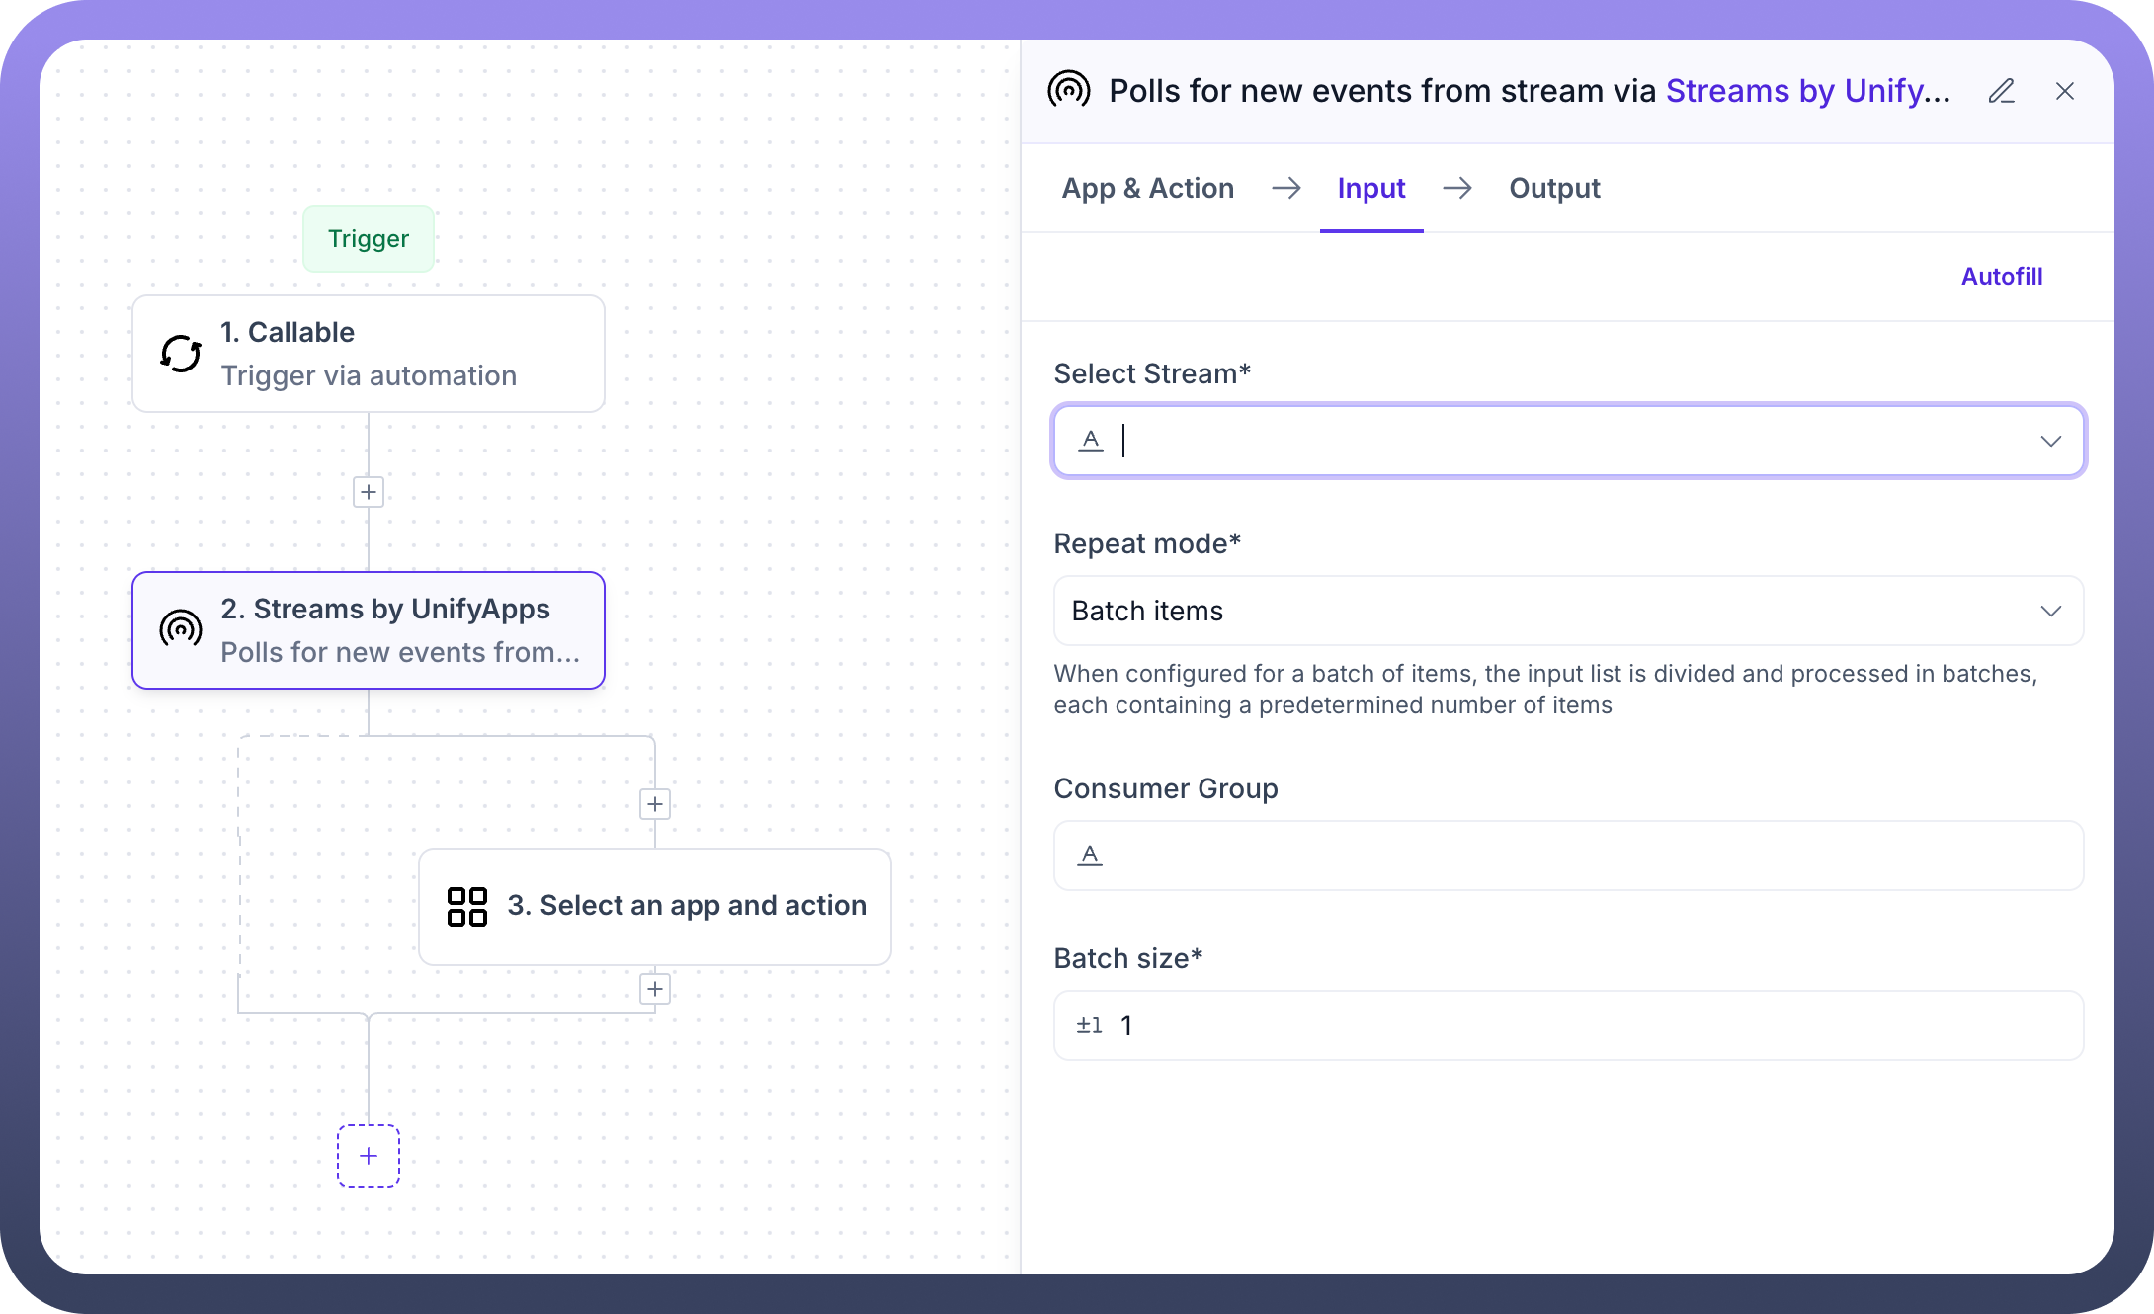Click plus icon above step 3 node
Screen dimensions: 2154x1314
pyautogui.click(x=655, y=804)
